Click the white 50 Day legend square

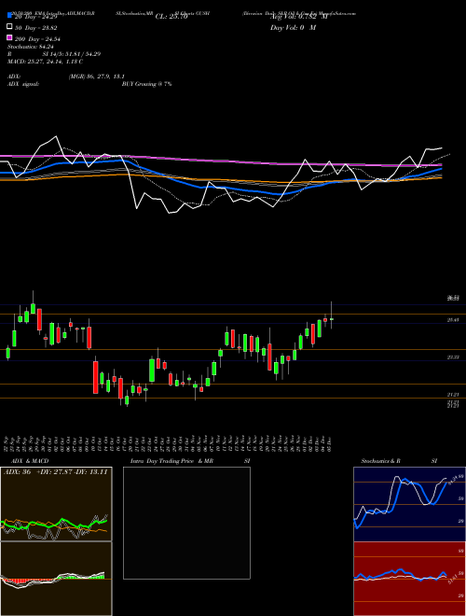coord(9,27)
